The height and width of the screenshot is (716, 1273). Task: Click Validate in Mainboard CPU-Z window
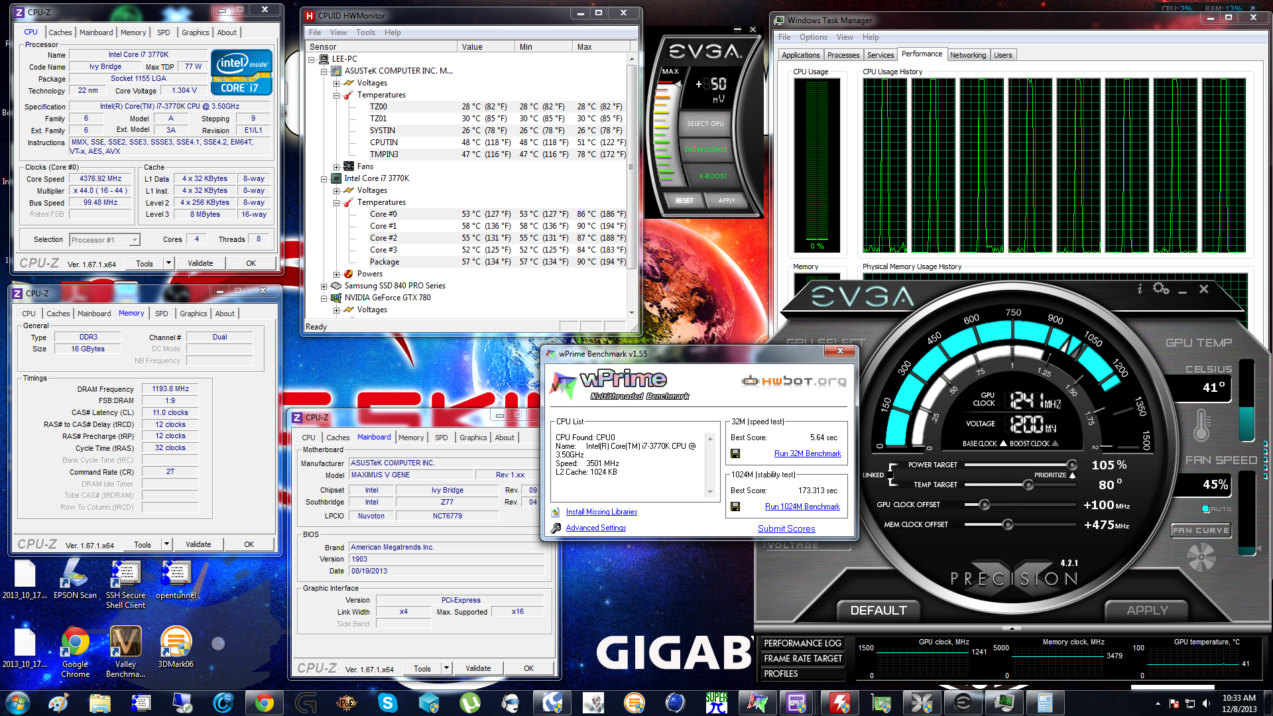[478, 668]
